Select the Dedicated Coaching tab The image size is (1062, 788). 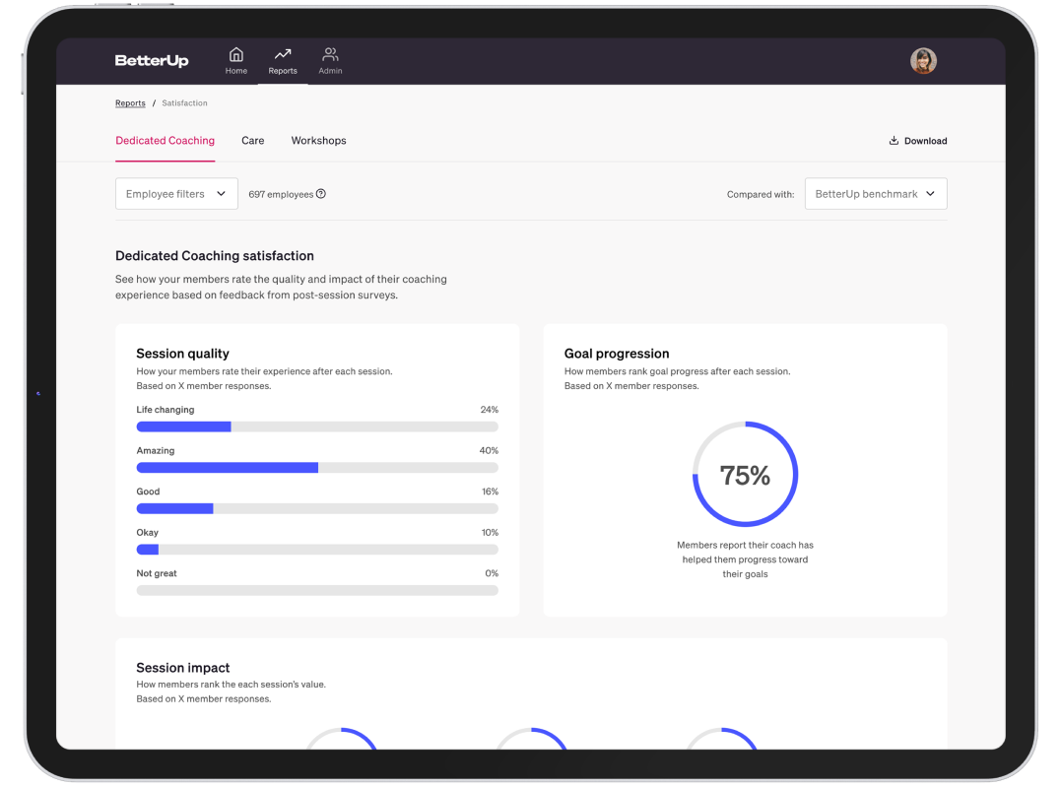(x=165, y=141)
